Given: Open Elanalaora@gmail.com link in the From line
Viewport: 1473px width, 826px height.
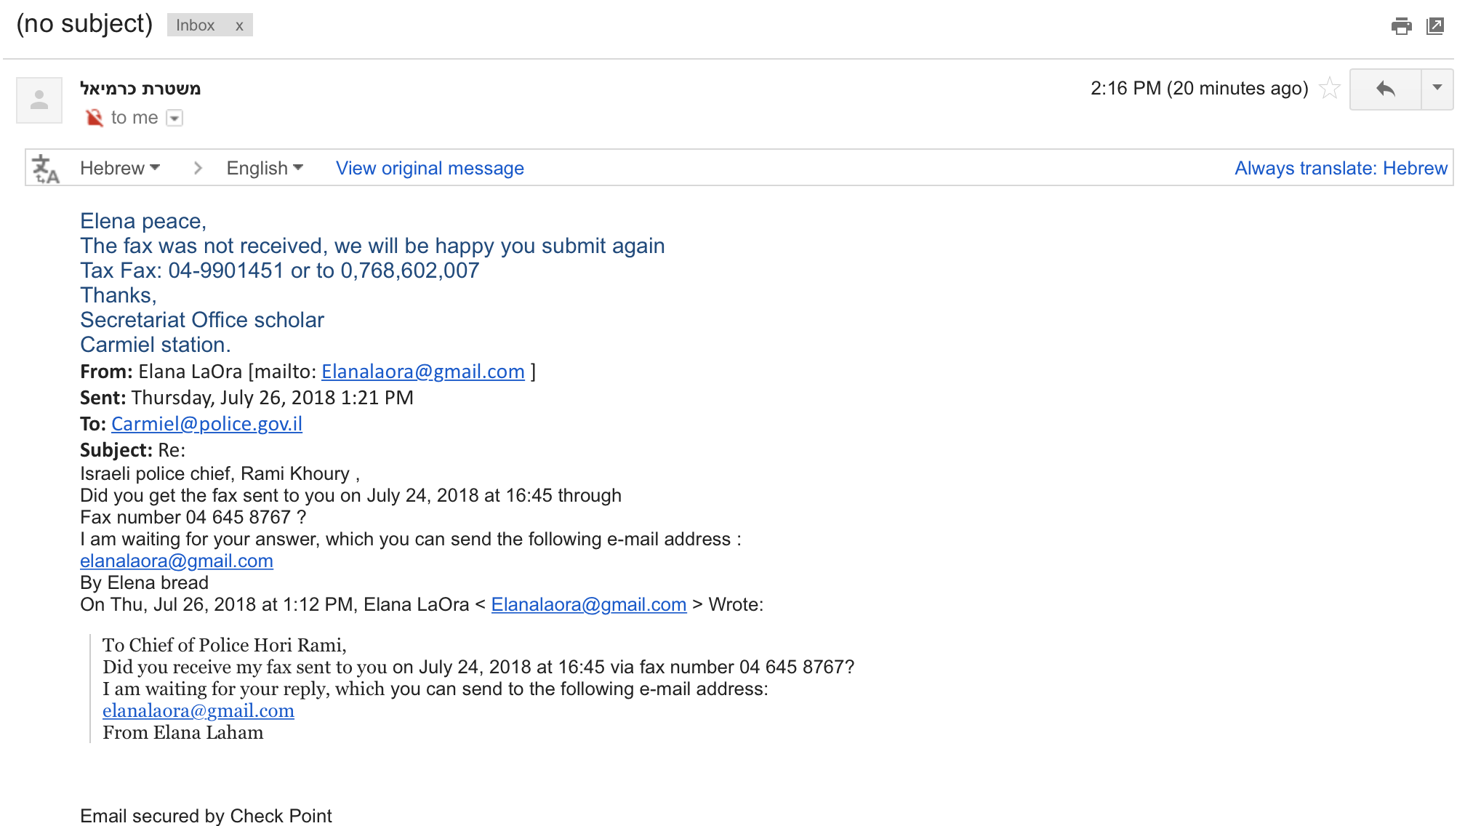Looking at the screenshot, I should (x=423, y=372).
